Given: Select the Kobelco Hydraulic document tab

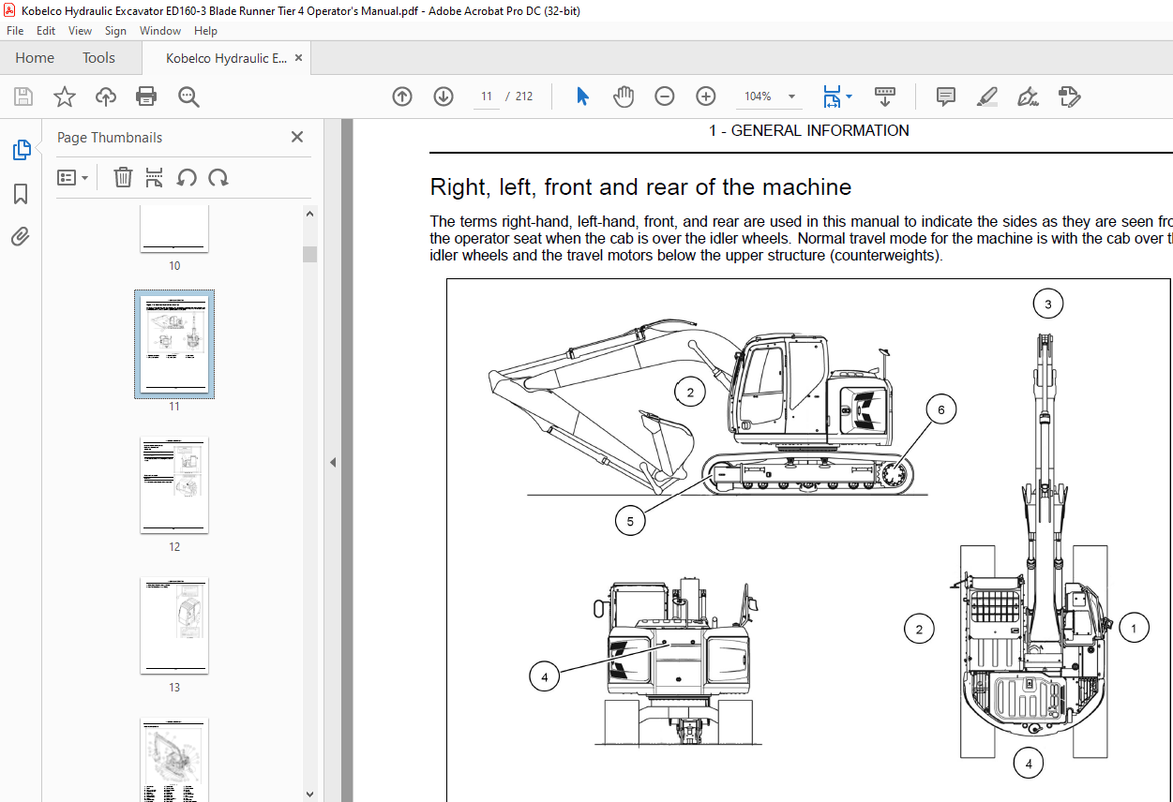Looking at the screenshot, I should pyautogui.click(x=227, y=58).
